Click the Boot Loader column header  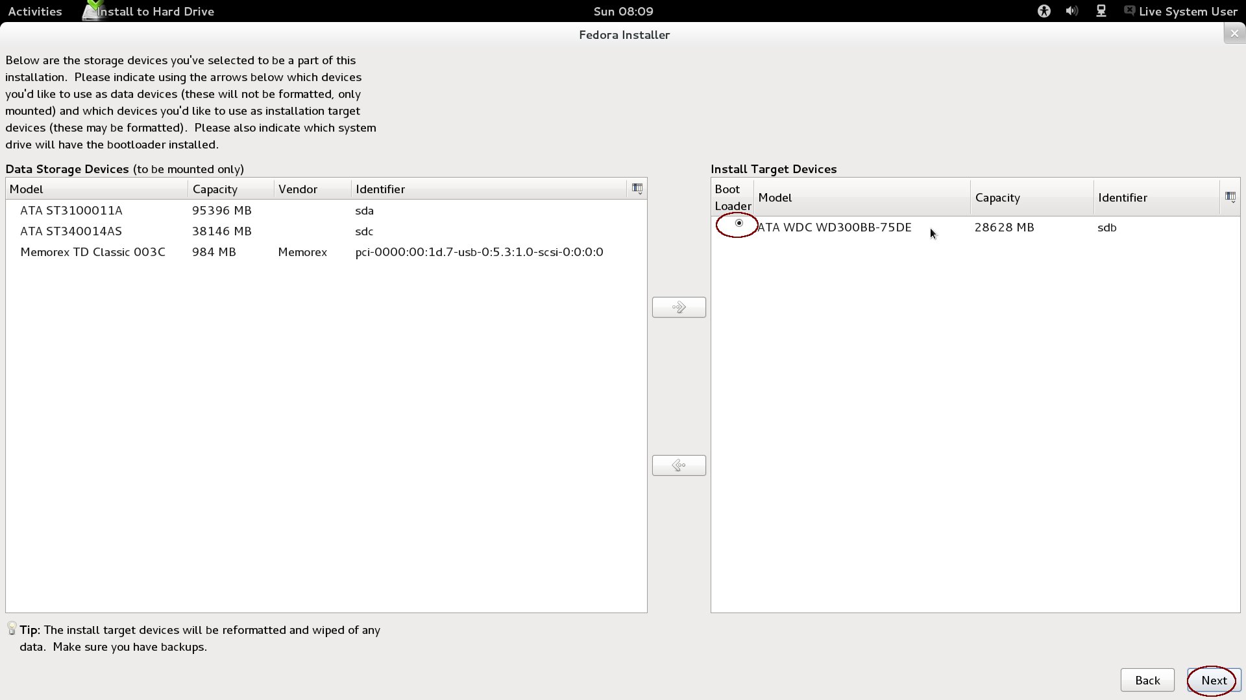pos(733,197)
